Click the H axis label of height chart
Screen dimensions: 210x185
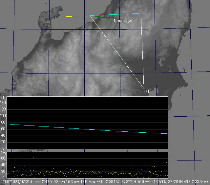[3, 97]
